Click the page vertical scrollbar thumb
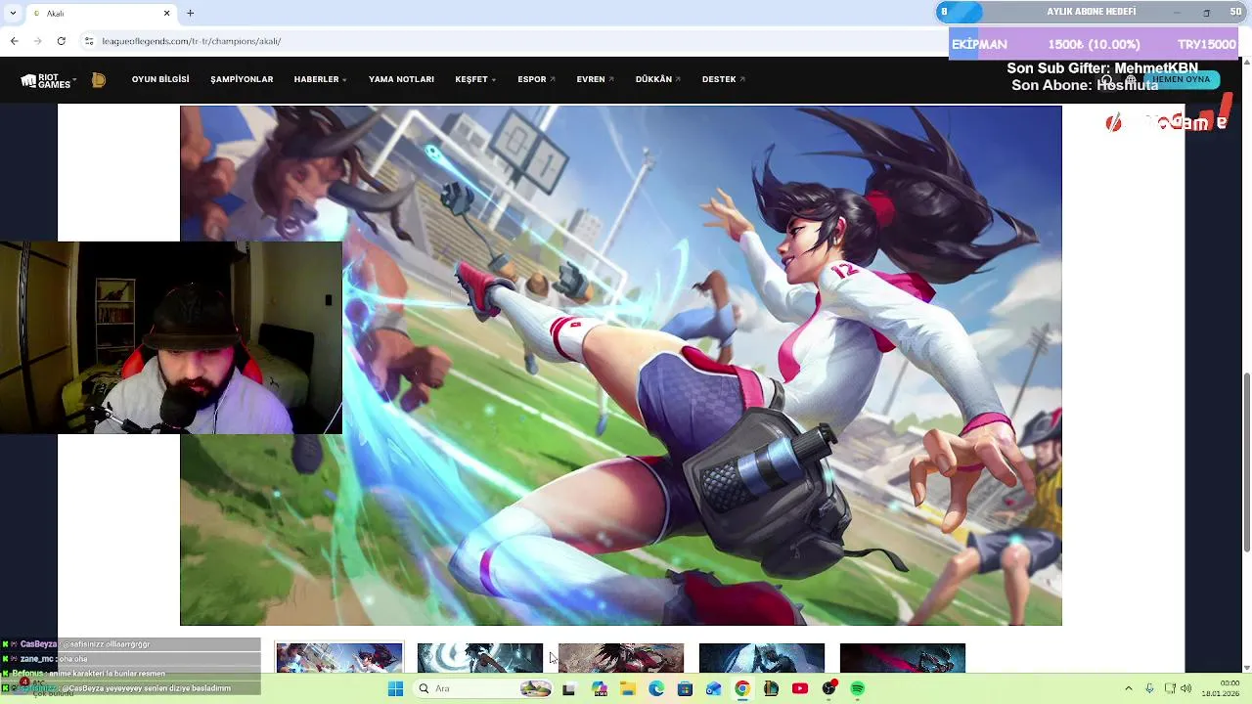This screenshot has height=704, width=1252. point(1246,462)
